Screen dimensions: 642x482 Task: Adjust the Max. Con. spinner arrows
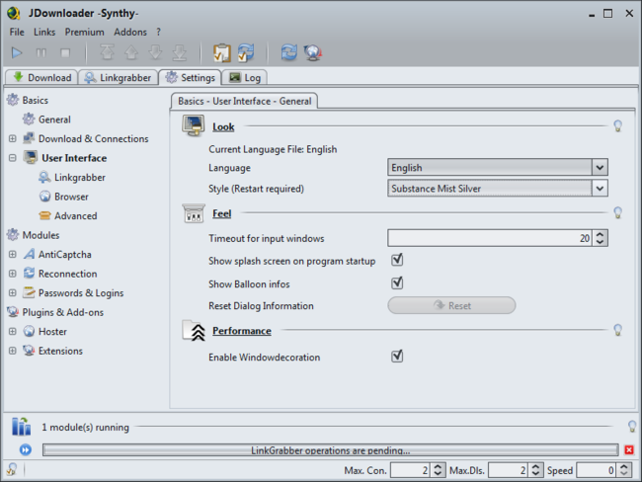(438, 470)
